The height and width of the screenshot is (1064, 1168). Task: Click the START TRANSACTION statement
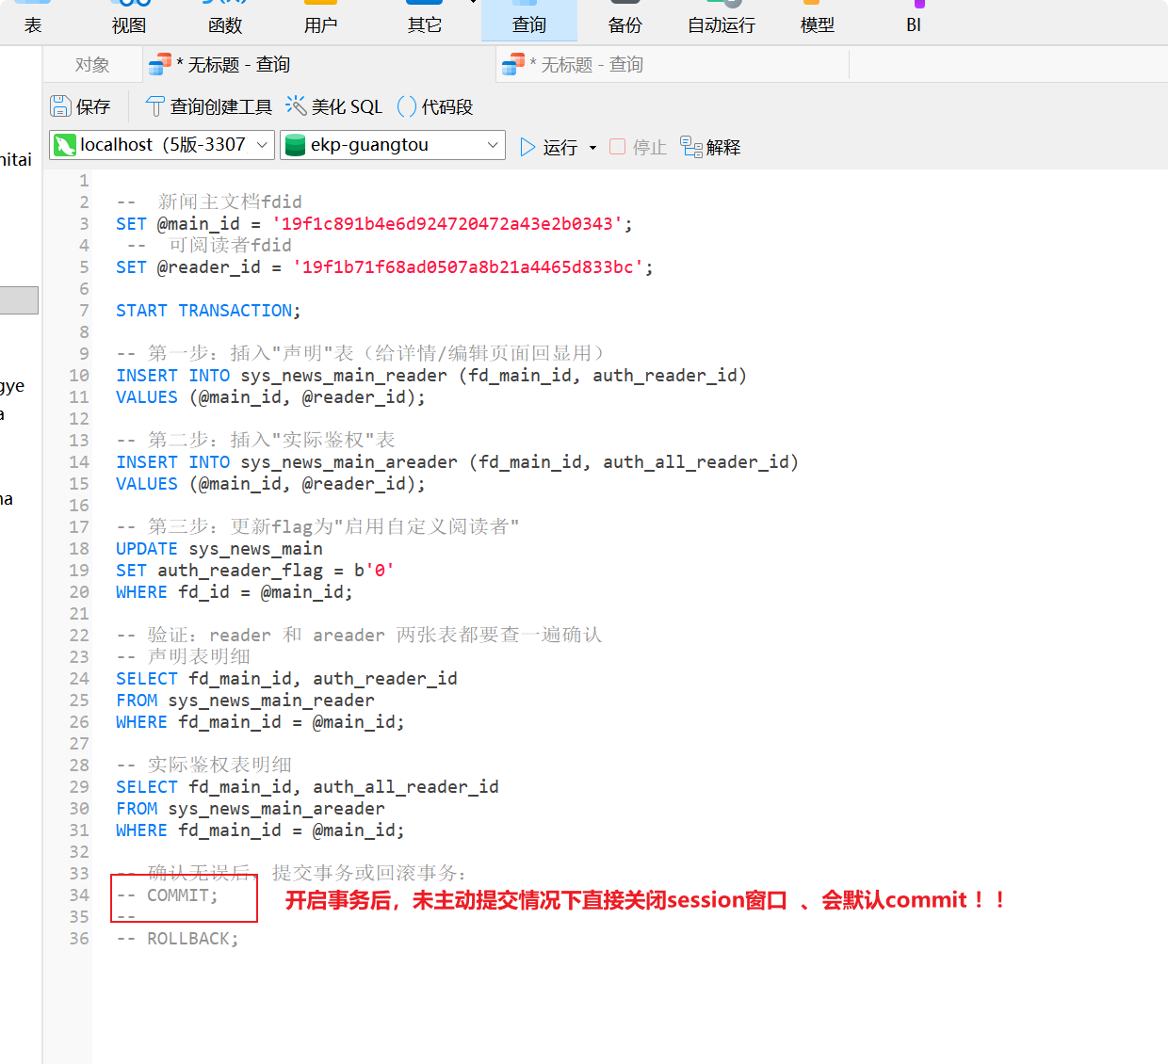[x=208, y=311]
